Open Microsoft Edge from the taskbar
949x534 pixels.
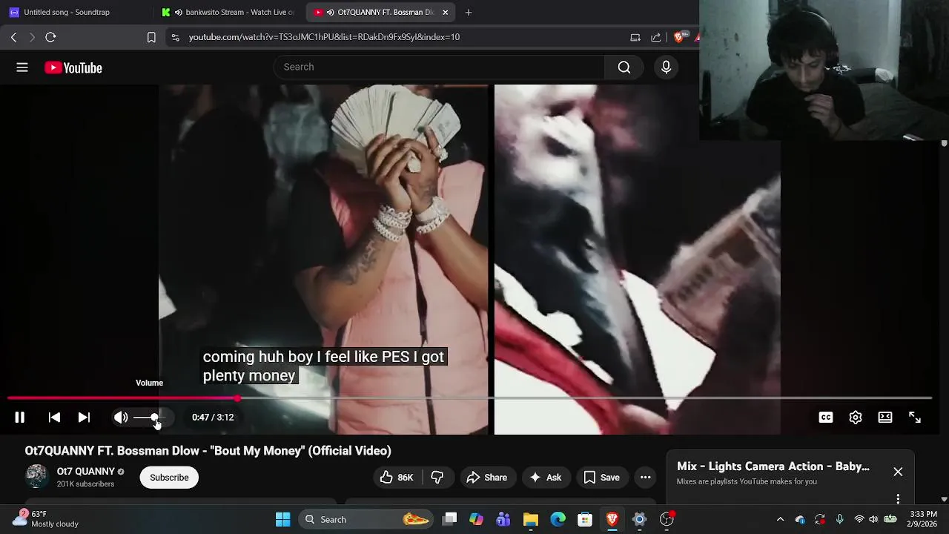point(558,519)
